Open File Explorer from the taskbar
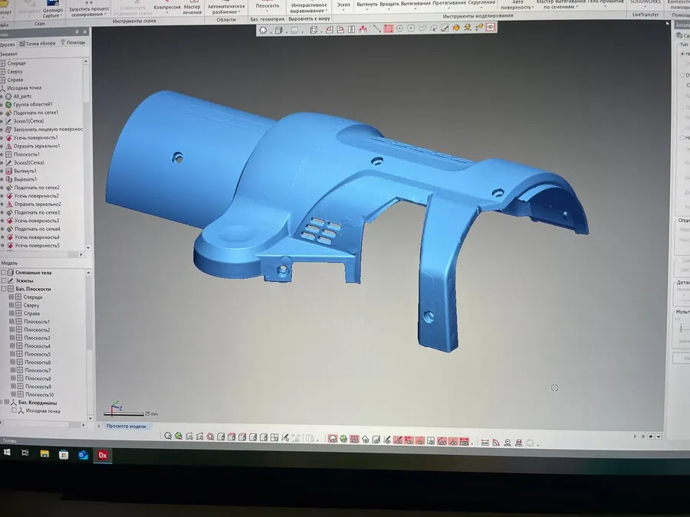The image size is (690, 517). coord(44,453)
